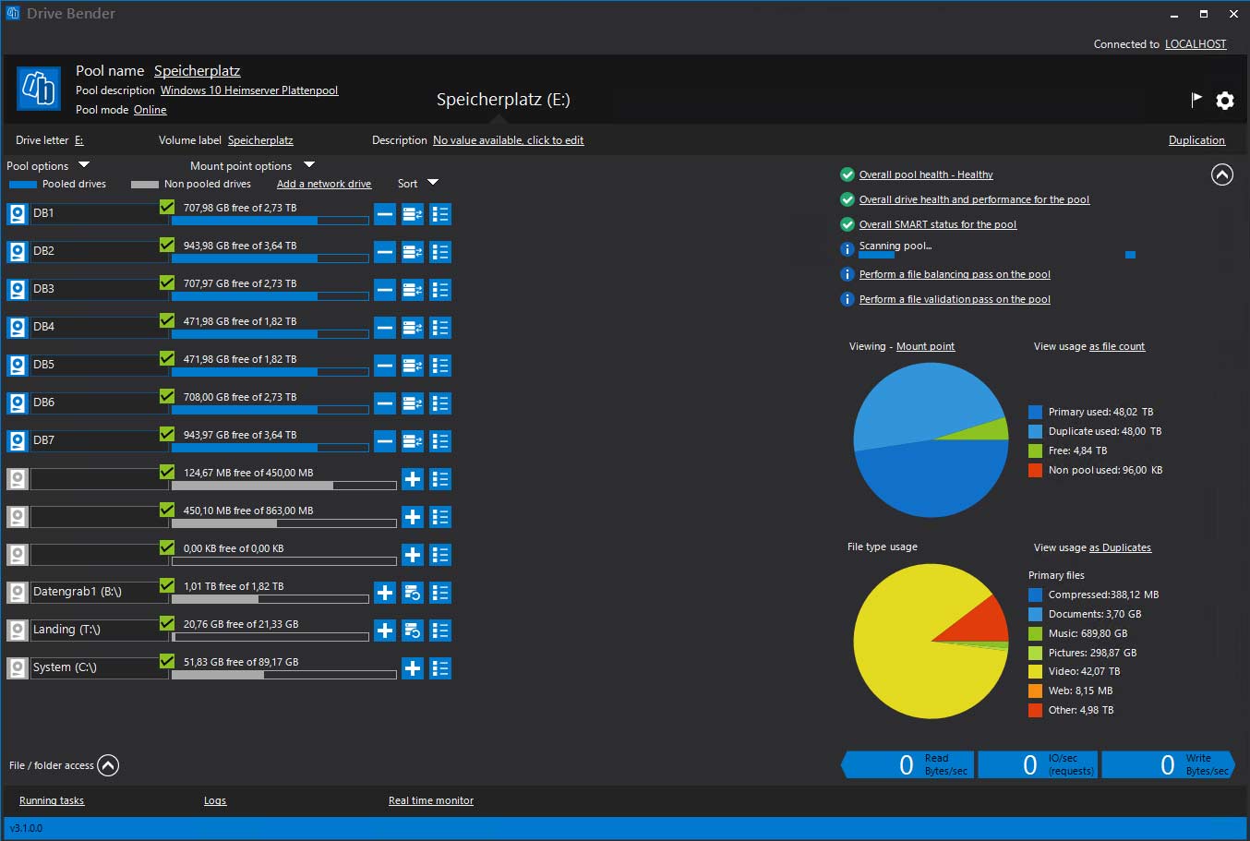Viewport: 1250px width, 841px height.
Task: Toggle the checkbox for System (C:\)
Action: coord(167,661)
